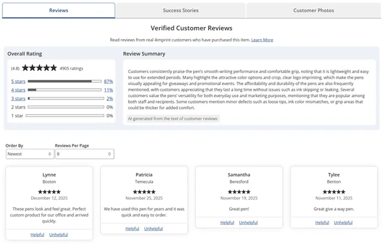Click the 'Verified Customer Reviews' heading
Screen dimensions: 383x244
coord(191,28)
